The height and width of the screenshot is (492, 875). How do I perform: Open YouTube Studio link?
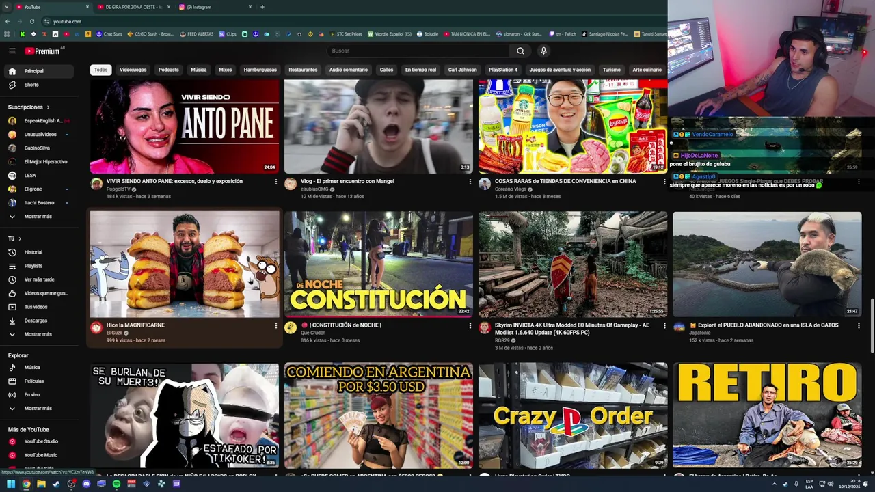pyautogui.click(x=40, y=441)
